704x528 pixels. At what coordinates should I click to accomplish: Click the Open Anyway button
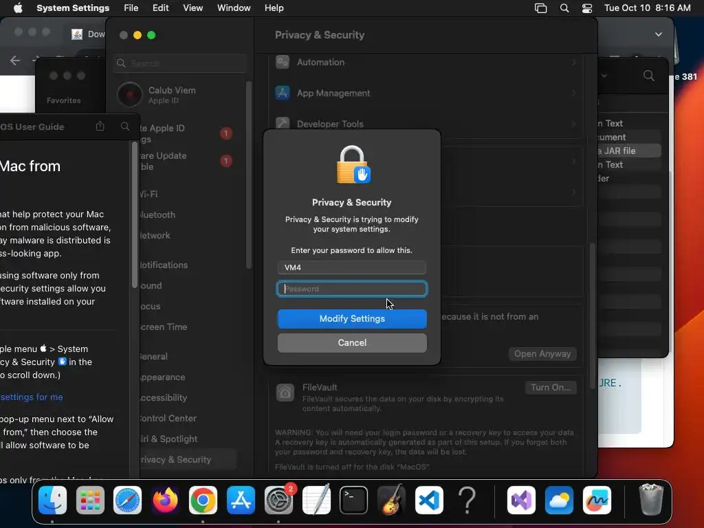tap(542, 354)
